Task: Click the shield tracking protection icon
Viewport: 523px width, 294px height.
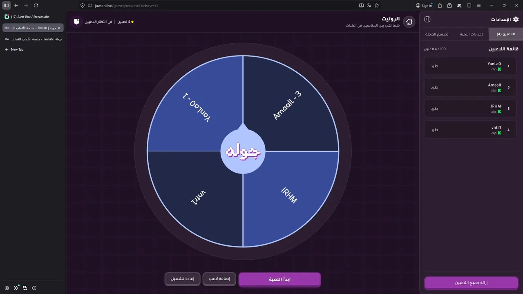Action: [x=83, y=5]
